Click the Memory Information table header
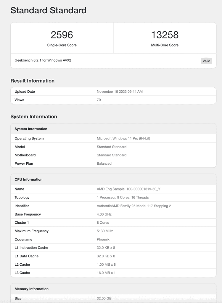The image size is (222, 303). pyautogui.click(x=31, y=289)
